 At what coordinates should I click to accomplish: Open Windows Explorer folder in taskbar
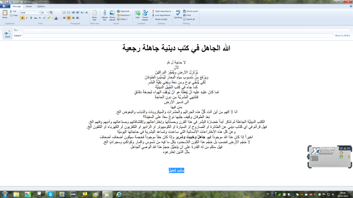(16, 194)
